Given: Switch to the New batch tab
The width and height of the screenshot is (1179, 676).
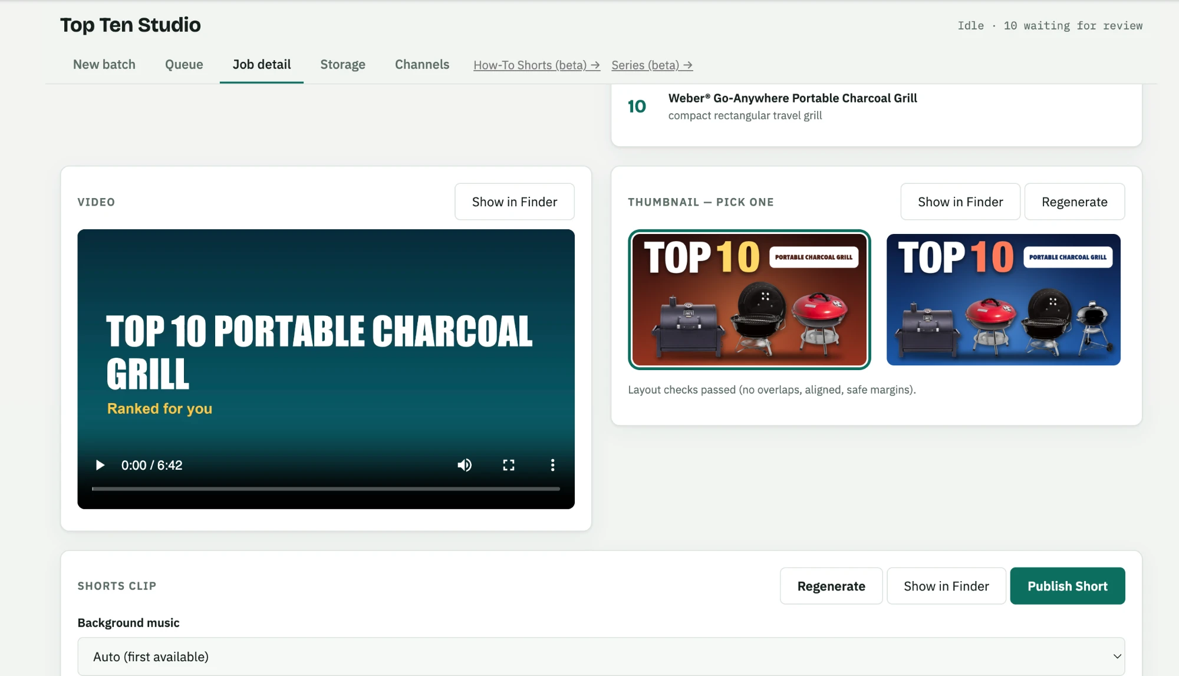Looking at the screenshot, I should point(104,65).
